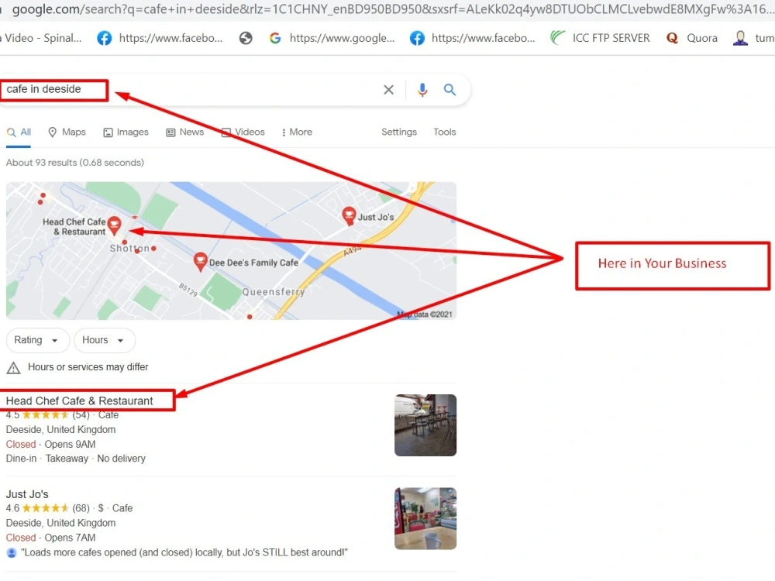Open the globe-icon bookmark
Viewport: 775px width, 581px height.
pos(246,38)
